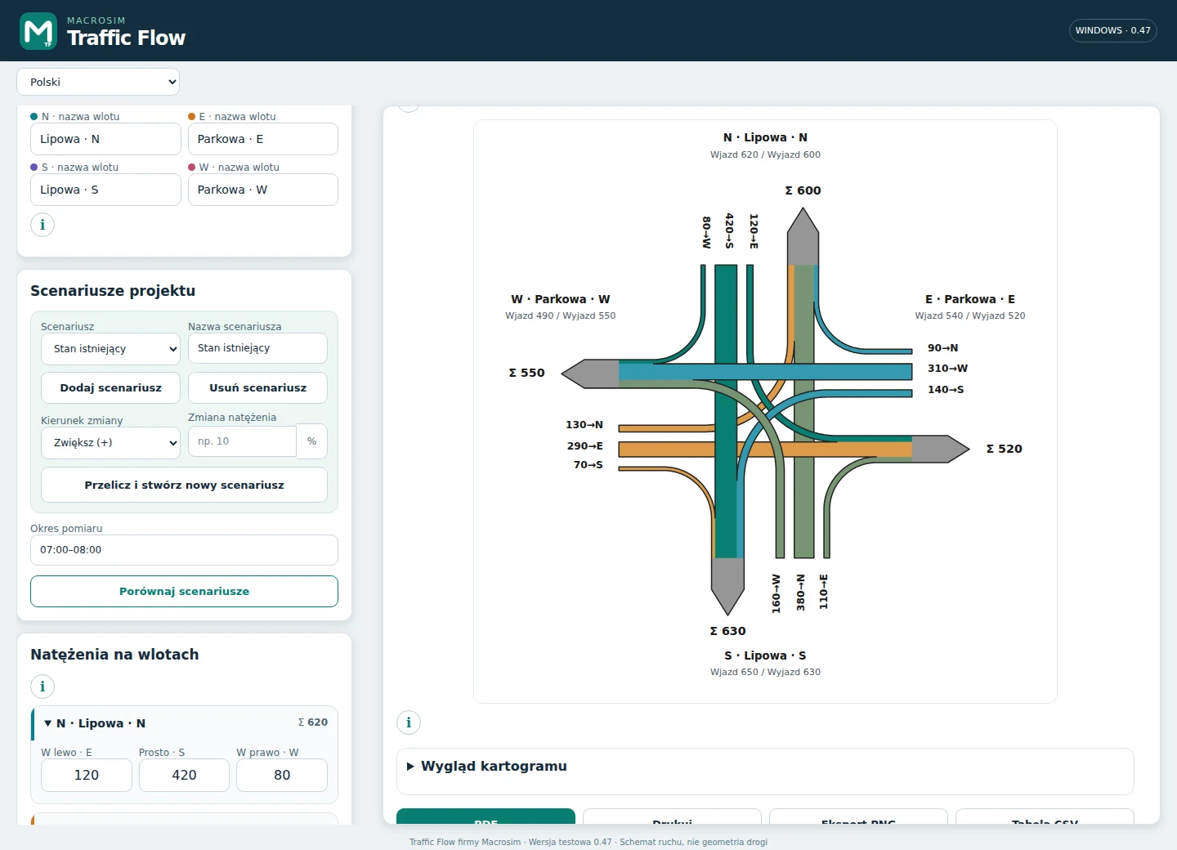
Task: Click the grey south exit arrowhead
Action: [x=727, y=586]
